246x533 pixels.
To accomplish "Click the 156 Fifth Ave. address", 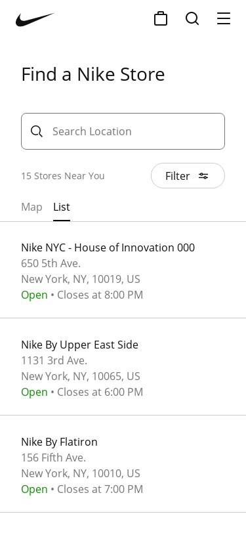I will point(53,458).
